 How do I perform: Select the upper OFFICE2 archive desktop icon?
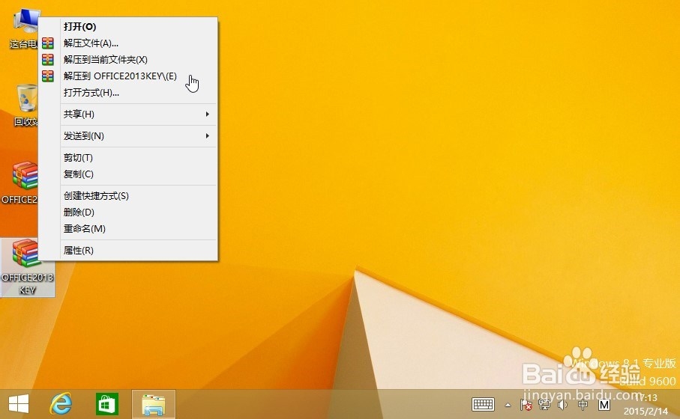tap(20, 182)
